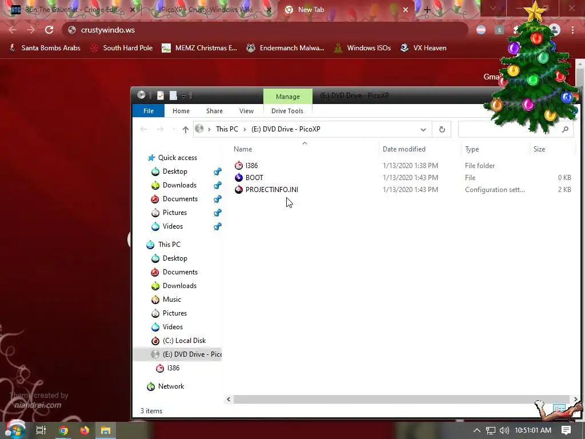Click the Network ornament icon
The image size is (585, 439).
click(151, 387)
